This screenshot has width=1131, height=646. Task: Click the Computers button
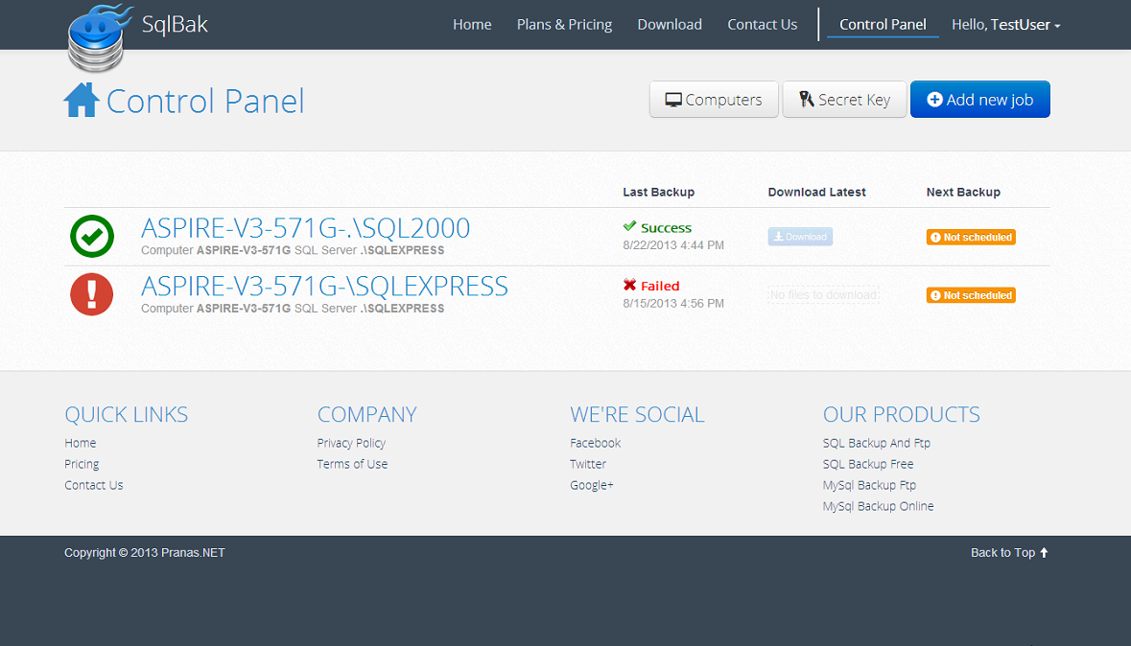tap(714, 100)
